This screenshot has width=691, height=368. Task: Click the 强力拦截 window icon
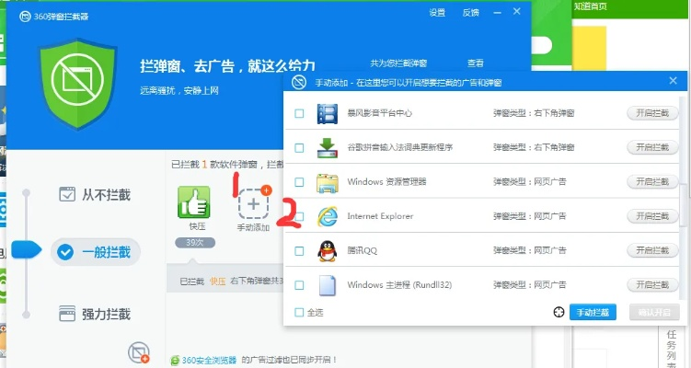coord(67,314)
